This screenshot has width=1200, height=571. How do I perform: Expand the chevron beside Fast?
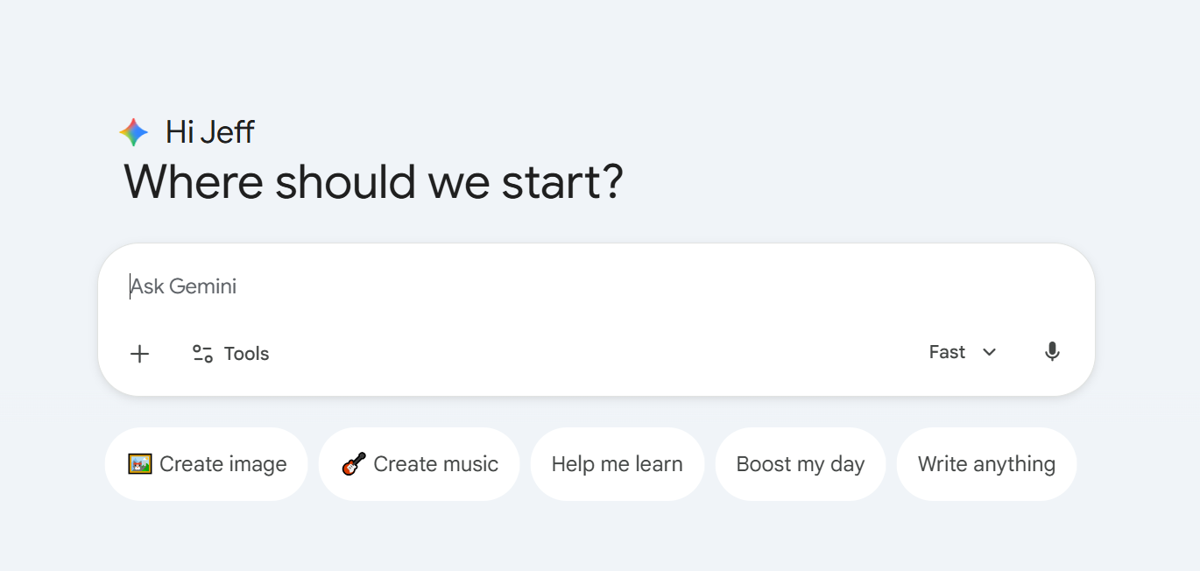coord(990,352)
